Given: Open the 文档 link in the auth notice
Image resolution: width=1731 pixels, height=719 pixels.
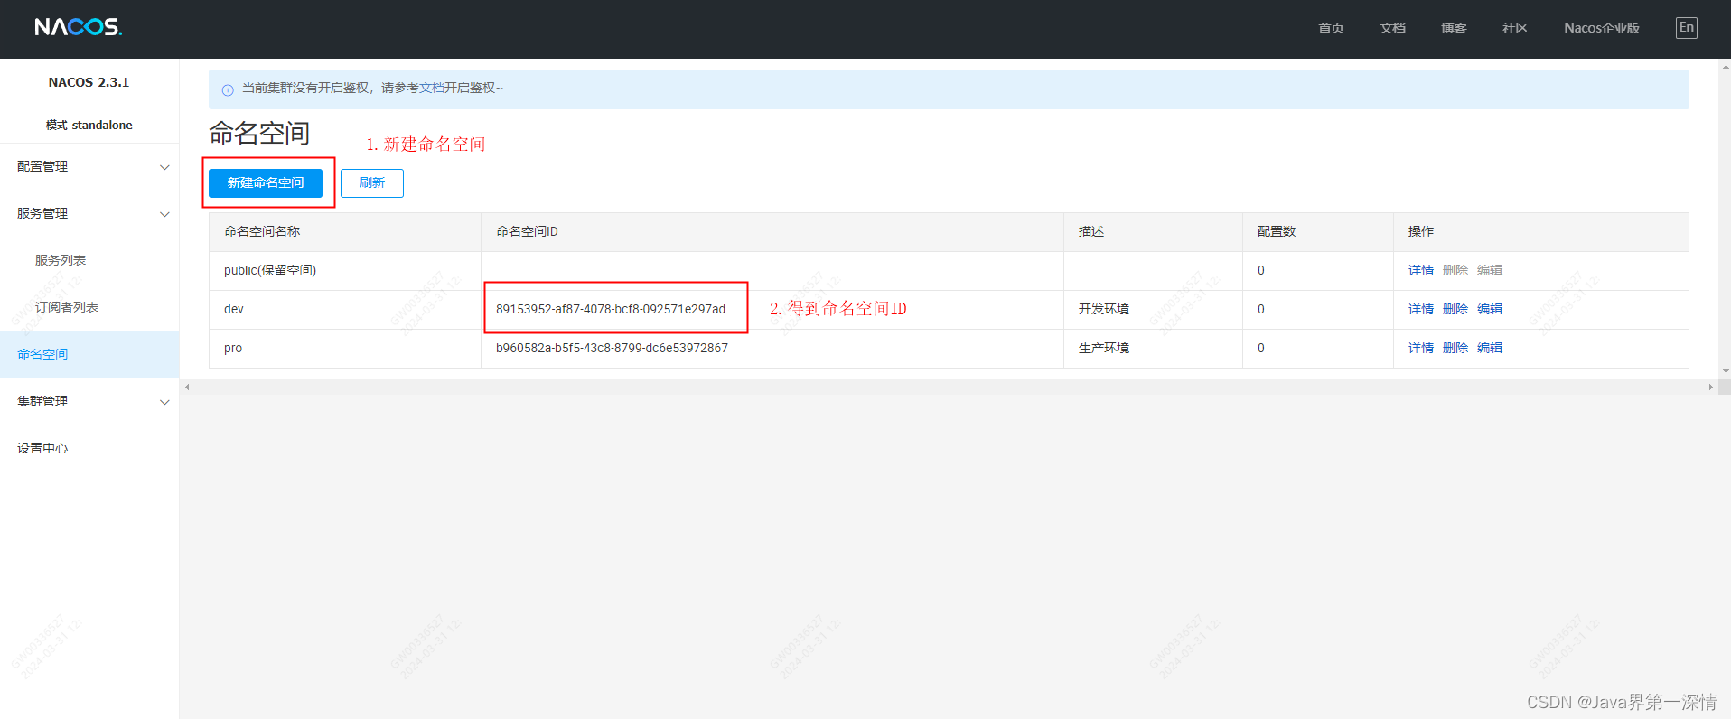Looking at the screenshot, I should pos(431,88).
